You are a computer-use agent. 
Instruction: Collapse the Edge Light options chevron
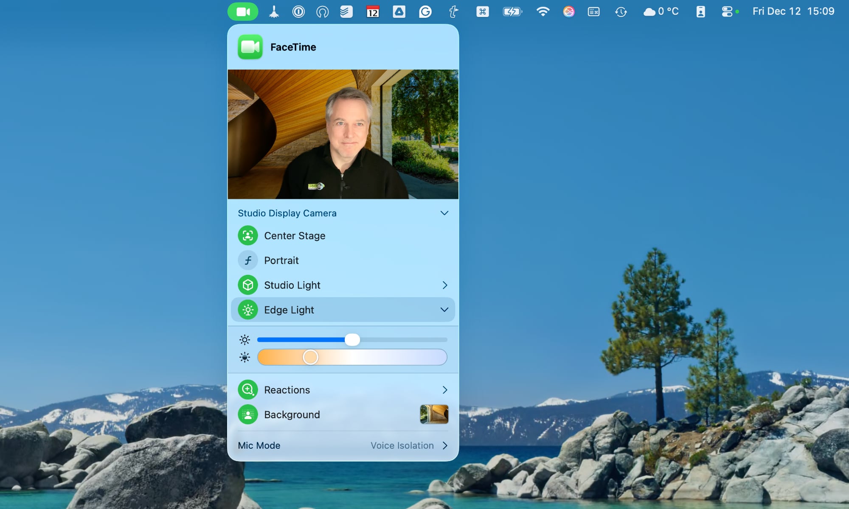pyautogui.click(x=444, y=310)
